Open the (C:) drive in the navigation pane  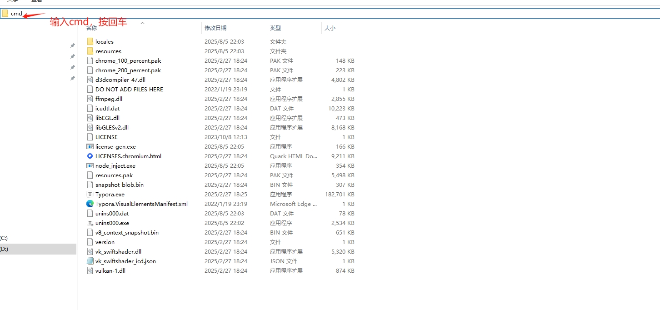pyautogui.click(x=4, y=238)
